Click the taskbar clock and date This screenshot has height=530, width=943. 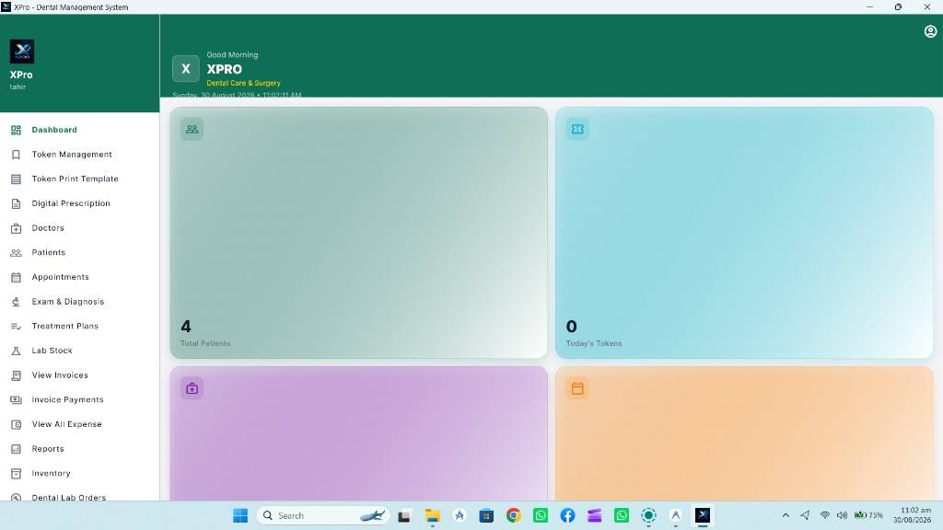point(913,515)
